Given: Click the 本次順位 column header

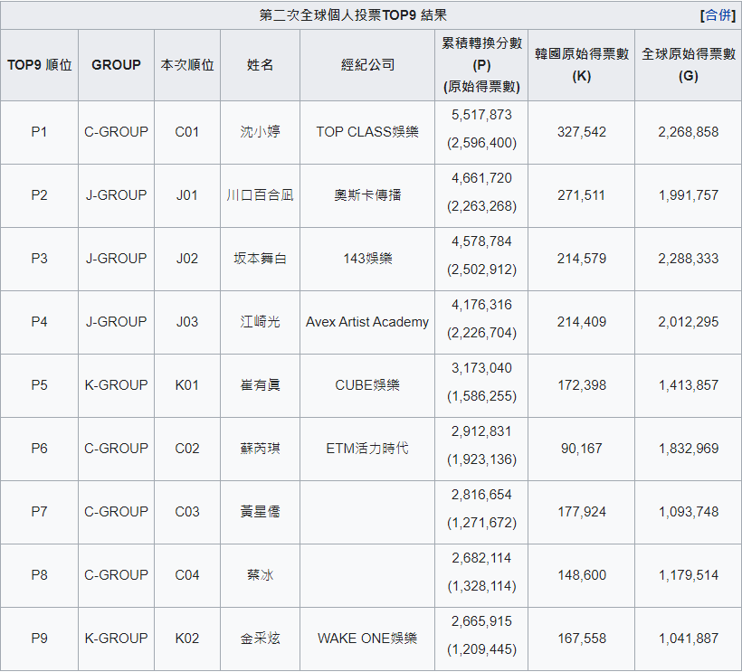Looking at the screenshot, I should 187,65.
